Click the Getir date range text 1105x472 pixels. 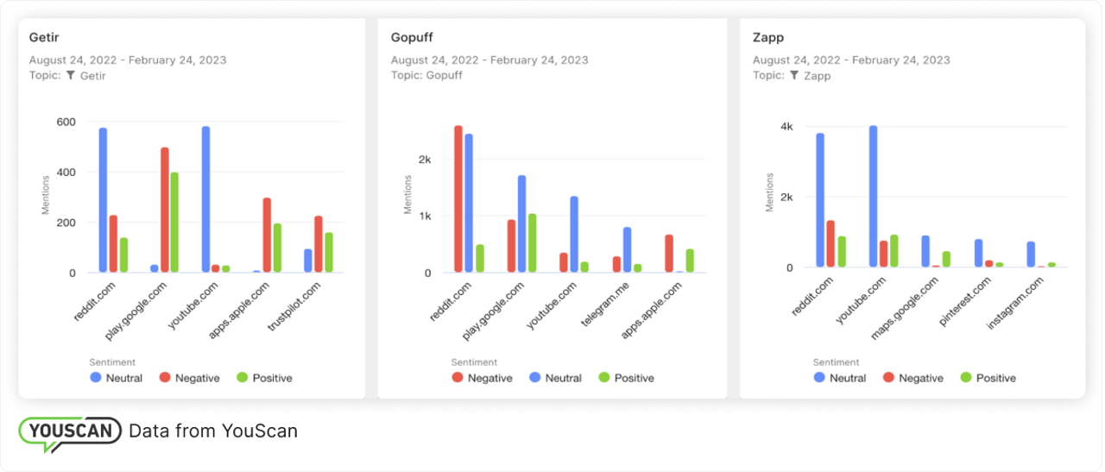tap(128, 60)
